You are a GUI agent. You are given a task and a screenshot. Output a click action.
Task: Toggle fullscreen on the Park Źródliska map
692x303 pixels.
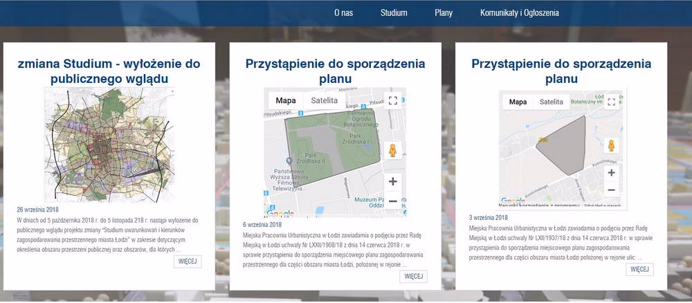pos(393,100)
